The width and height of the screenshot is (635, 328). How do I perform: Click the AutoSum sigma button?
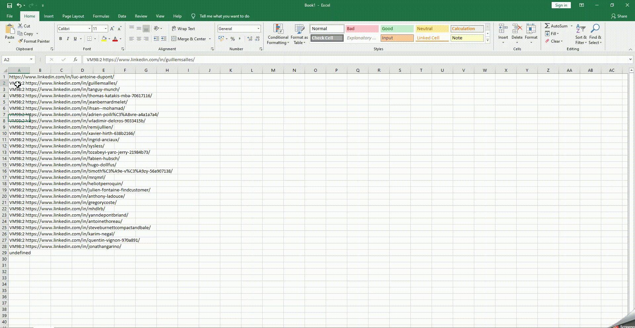(556, 26)
